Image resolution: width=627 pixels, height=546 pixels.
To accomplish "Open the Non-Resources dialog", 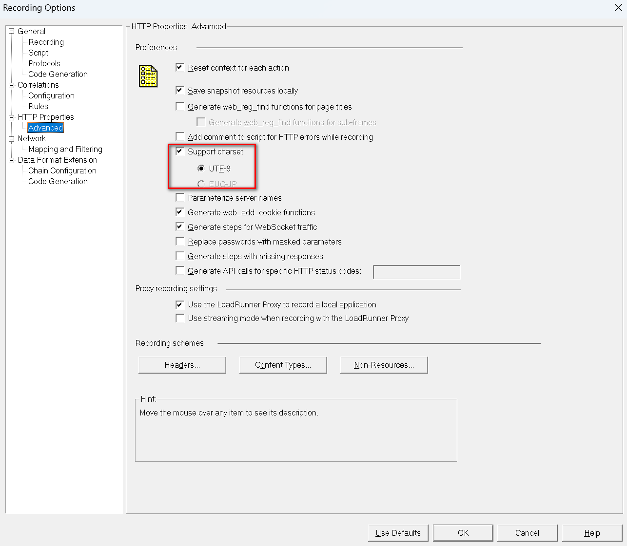I will pyautogui.click(x=384, y=365).
